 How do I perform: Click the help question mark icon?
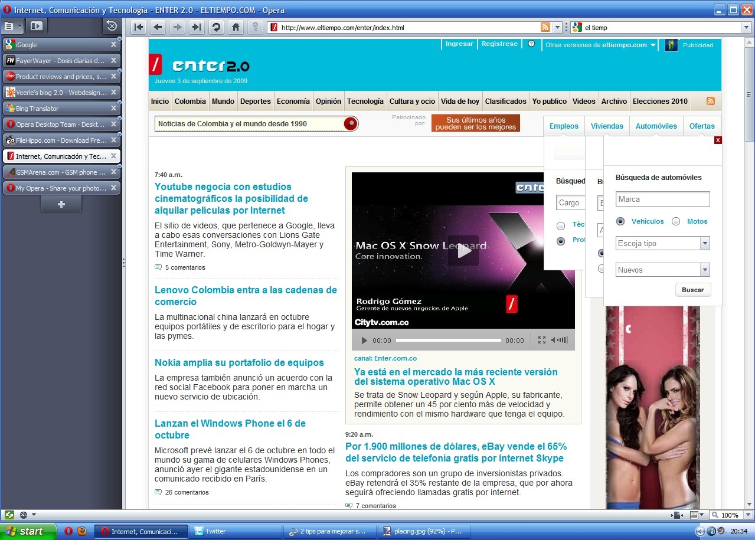(531, 44)
